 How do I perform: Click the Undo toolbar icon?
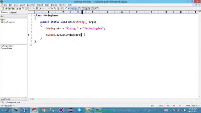44,8
